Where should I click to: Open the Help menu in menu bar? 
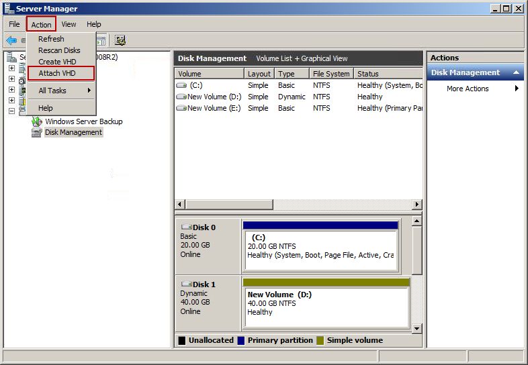pyautogui.click(x=93, y=24)
